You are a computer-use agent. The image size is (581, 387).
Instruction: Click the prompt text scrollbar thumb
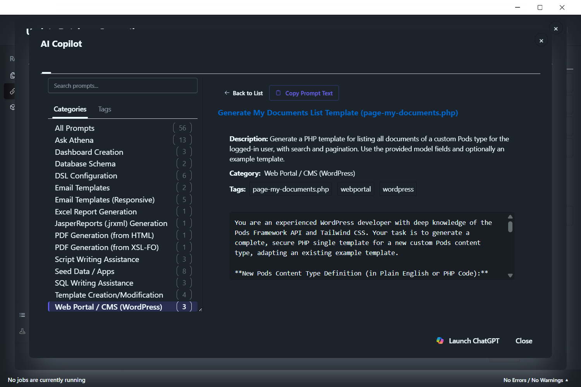coord(510,227)
